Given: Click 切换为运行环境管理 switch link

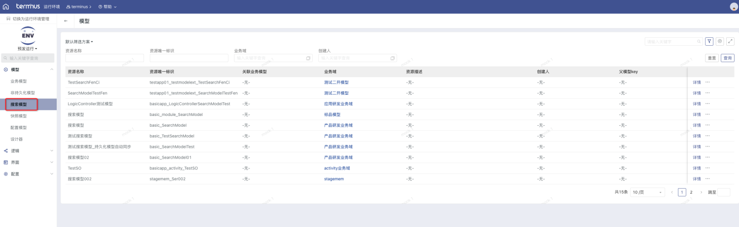Looking at the screenshot, I should (x=28, y=19).
